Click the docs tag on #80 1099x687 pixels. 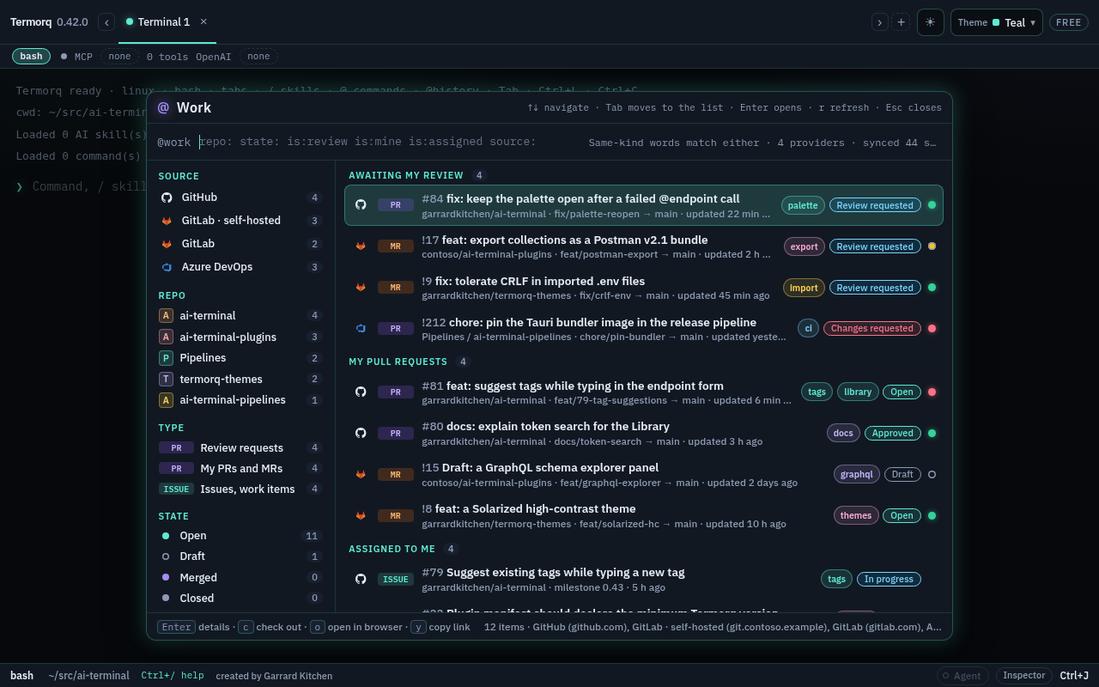[x=843, y=433]
